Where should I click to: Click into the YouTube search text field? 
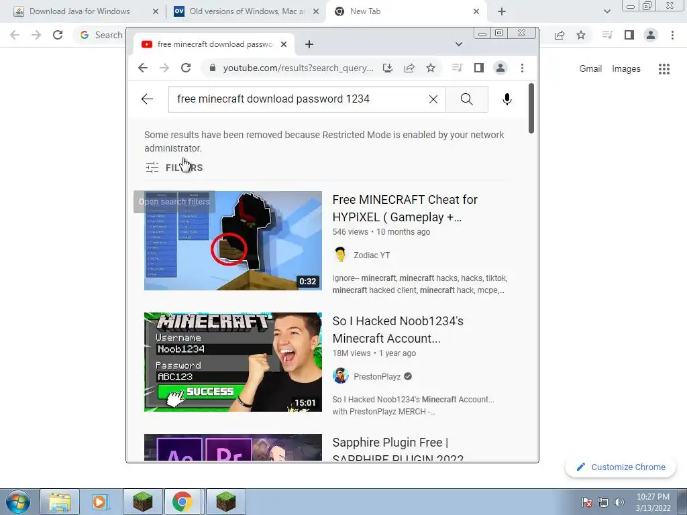[303, 99]
